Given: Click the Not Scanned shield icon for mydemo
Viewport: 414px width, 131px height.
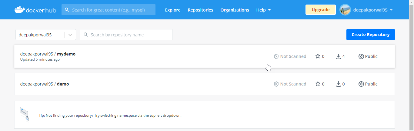Looking at the screenshot, I should 276,56.
